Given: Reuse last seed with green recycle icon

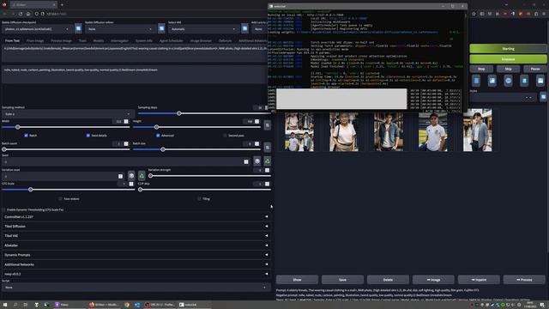Looking at the screenshot, I should click(267, 161).
